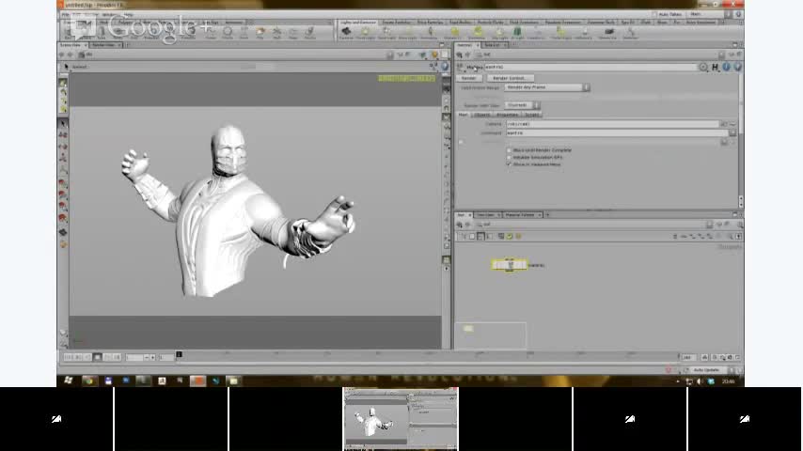Click the Camera shelf tool
The image size is (803, 451).
(x=346, y=33)
